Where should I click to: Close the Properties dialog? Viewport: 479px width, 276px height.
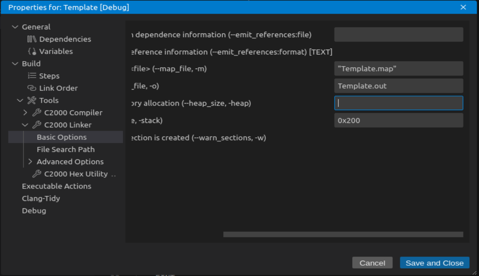coord(463,7)
